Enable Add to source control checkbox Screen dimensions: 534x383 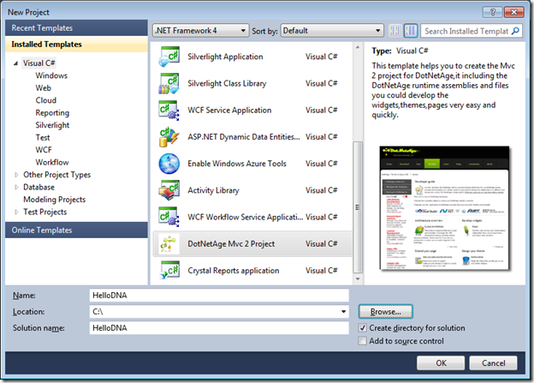click(362, 341)
